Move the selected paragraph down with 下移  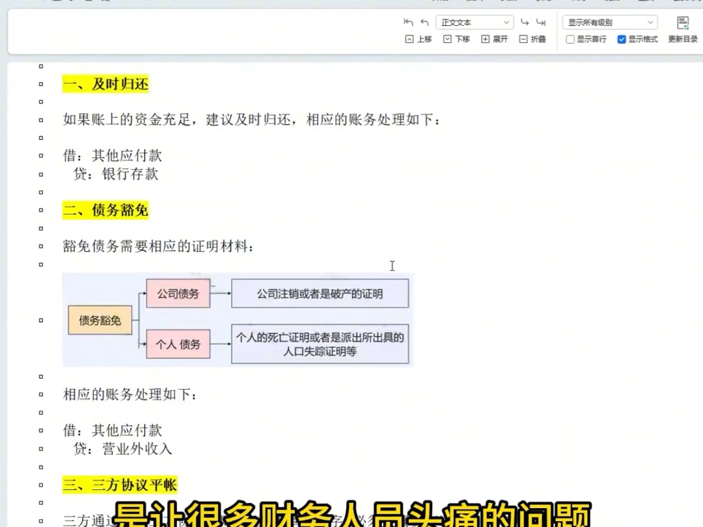pos(456,39)
